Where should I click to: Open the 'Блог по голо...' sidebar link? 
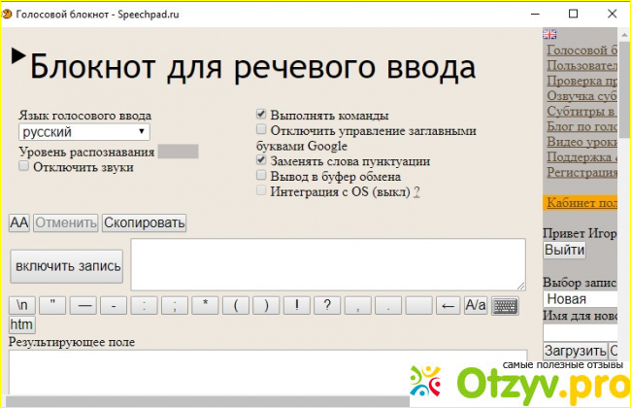(x=581, y=125)
